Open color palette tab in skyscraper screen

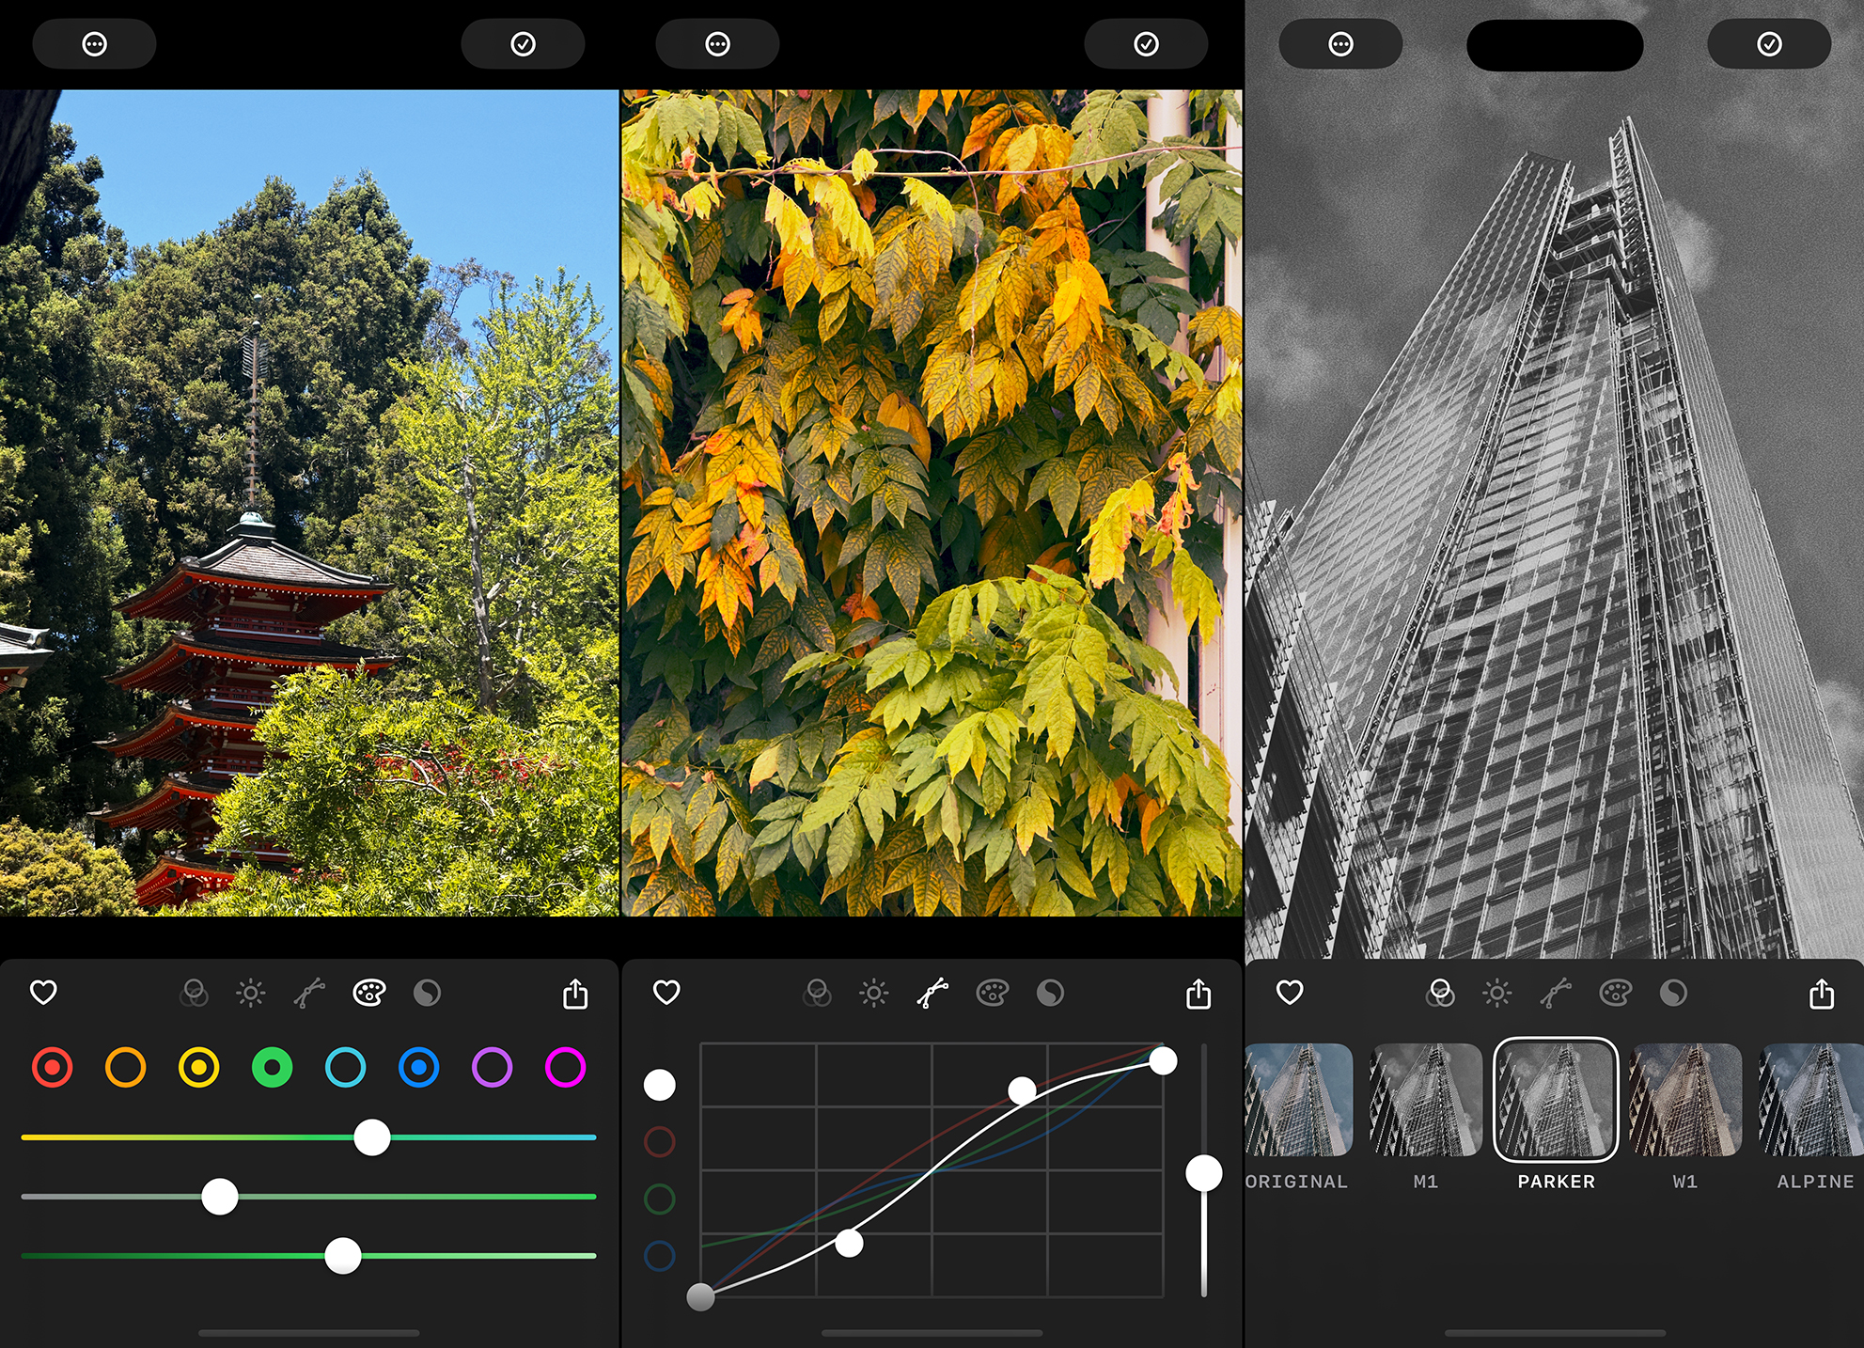pos(1616,993)
